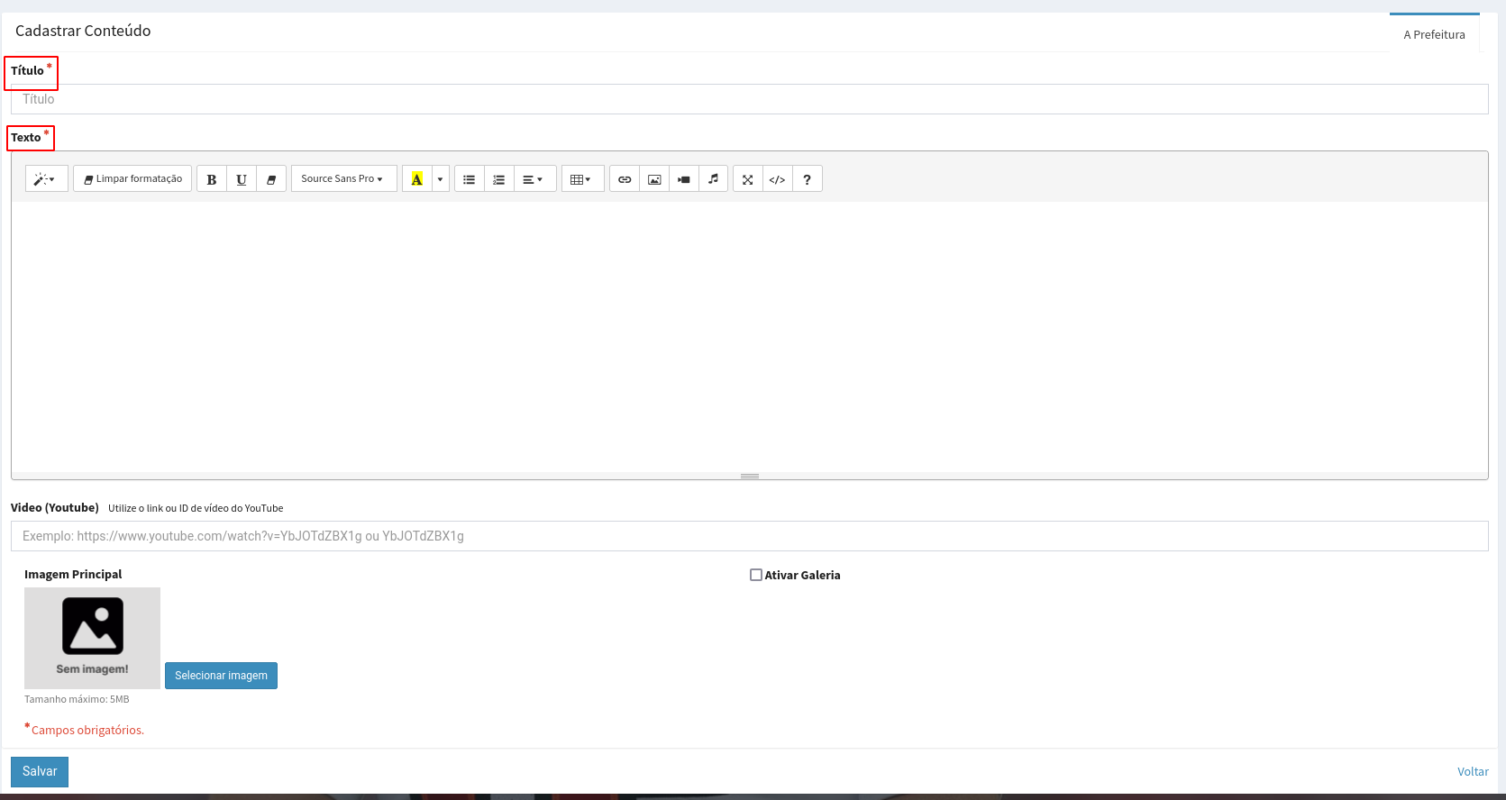Insert an unordered bullet list
Viewport: 1506px width, 800px height.
point(470,179)
